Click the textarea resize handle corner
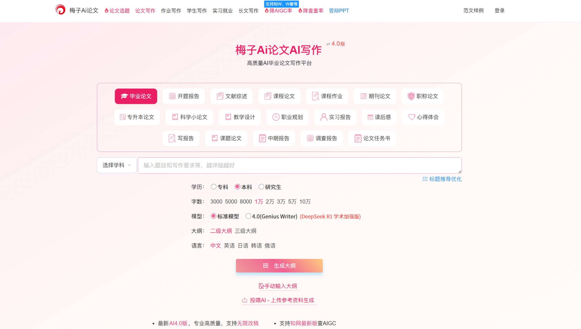The width and height of the screenshot is (581, 329). (x=460, y=171)
